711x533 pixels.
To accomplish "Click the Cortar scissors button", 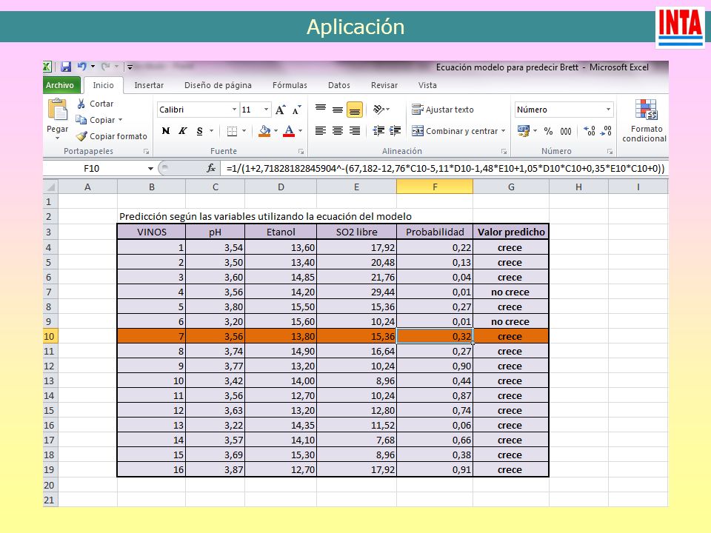I will pos(95,104).
